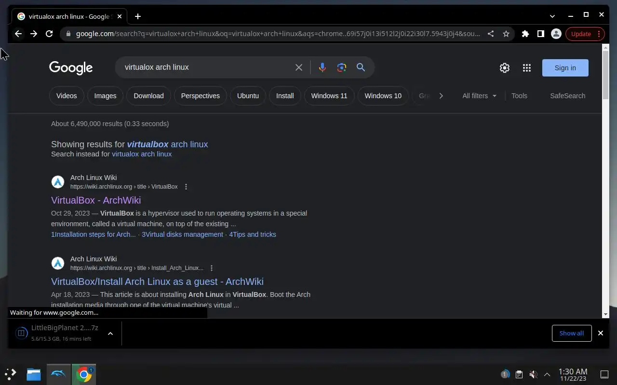Select the Windows 11 filter chip
The image size is (617, 385).
click(x=329, y=96)
